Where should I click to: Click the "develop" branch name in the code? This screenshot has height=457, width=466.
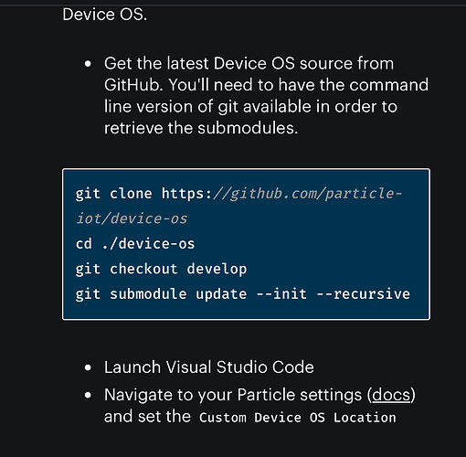(217, 269)
